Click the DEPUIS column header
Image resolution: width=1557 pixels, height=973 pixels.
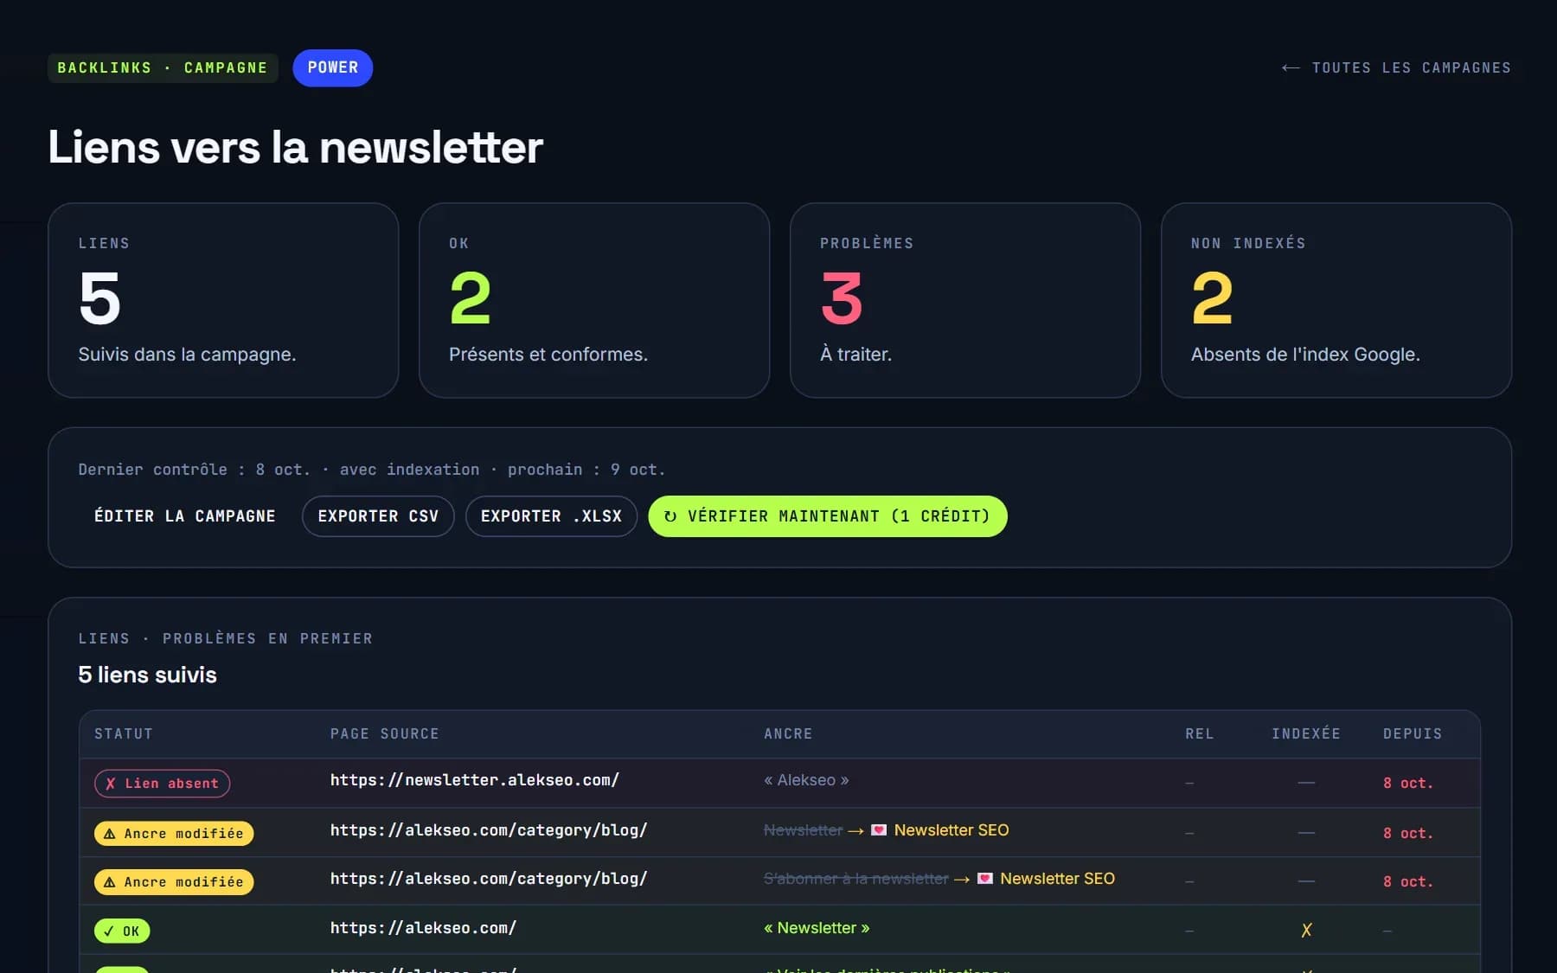[1413, 733]
